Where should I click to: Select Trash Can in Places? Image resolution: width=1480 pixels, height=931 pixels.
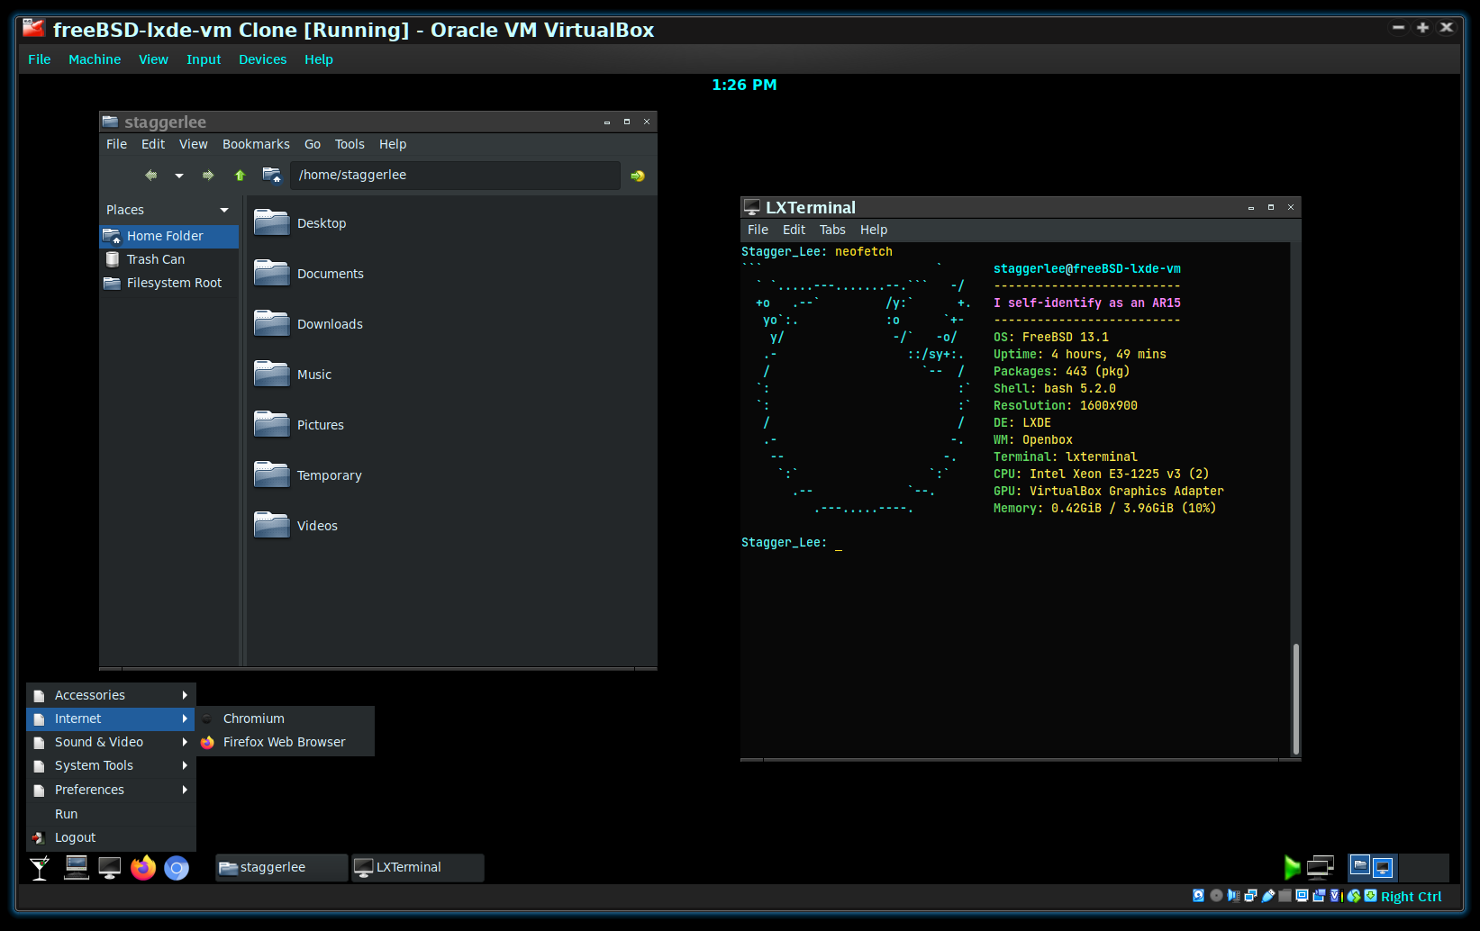coord(168,259)
